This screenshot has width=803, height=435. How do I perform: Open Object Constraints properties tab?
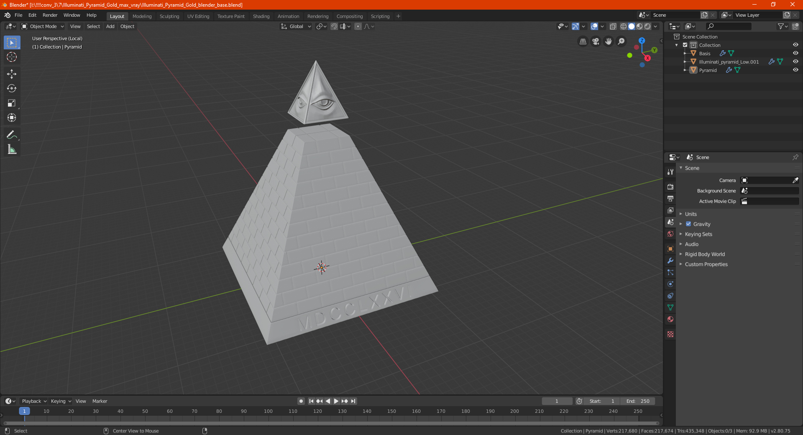point(670,296)
